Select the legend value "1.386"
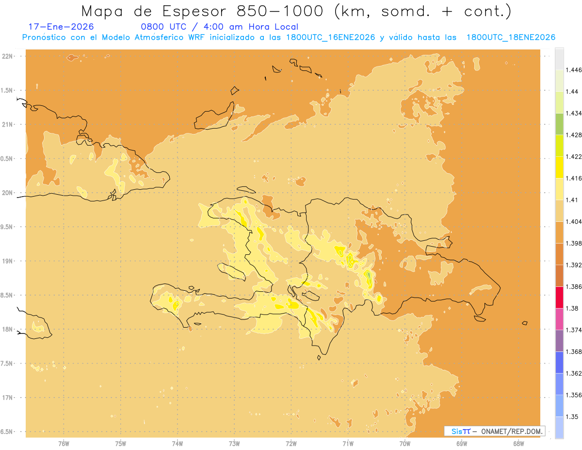 point(574,287)
